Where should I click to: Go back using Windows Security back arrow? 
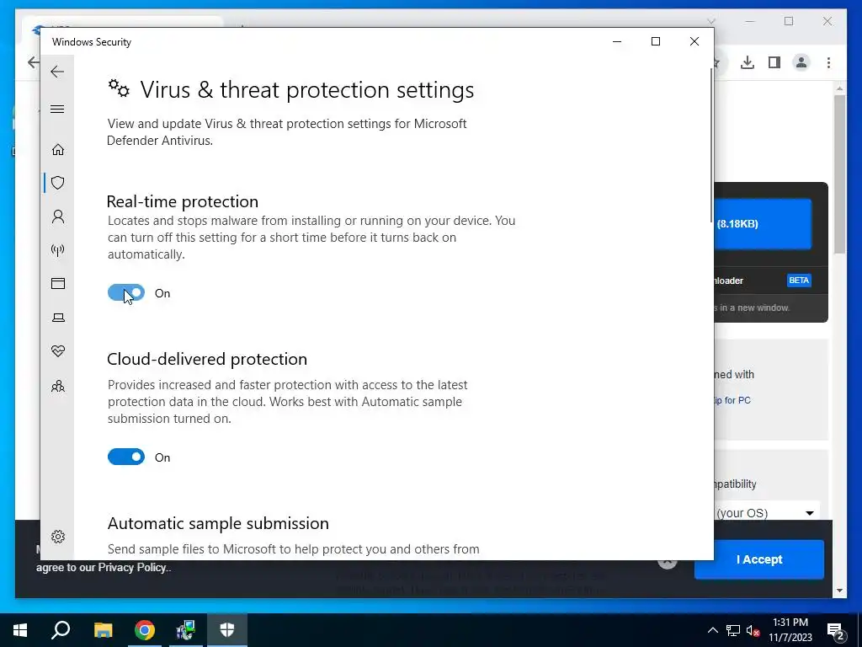pos(57,72)
